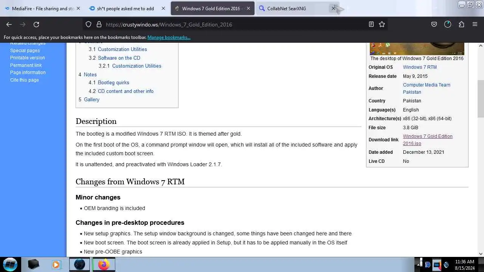Jump to 3.2.1 Customization Utilities section
Viewport: 484px width, 272px height.
130,66
